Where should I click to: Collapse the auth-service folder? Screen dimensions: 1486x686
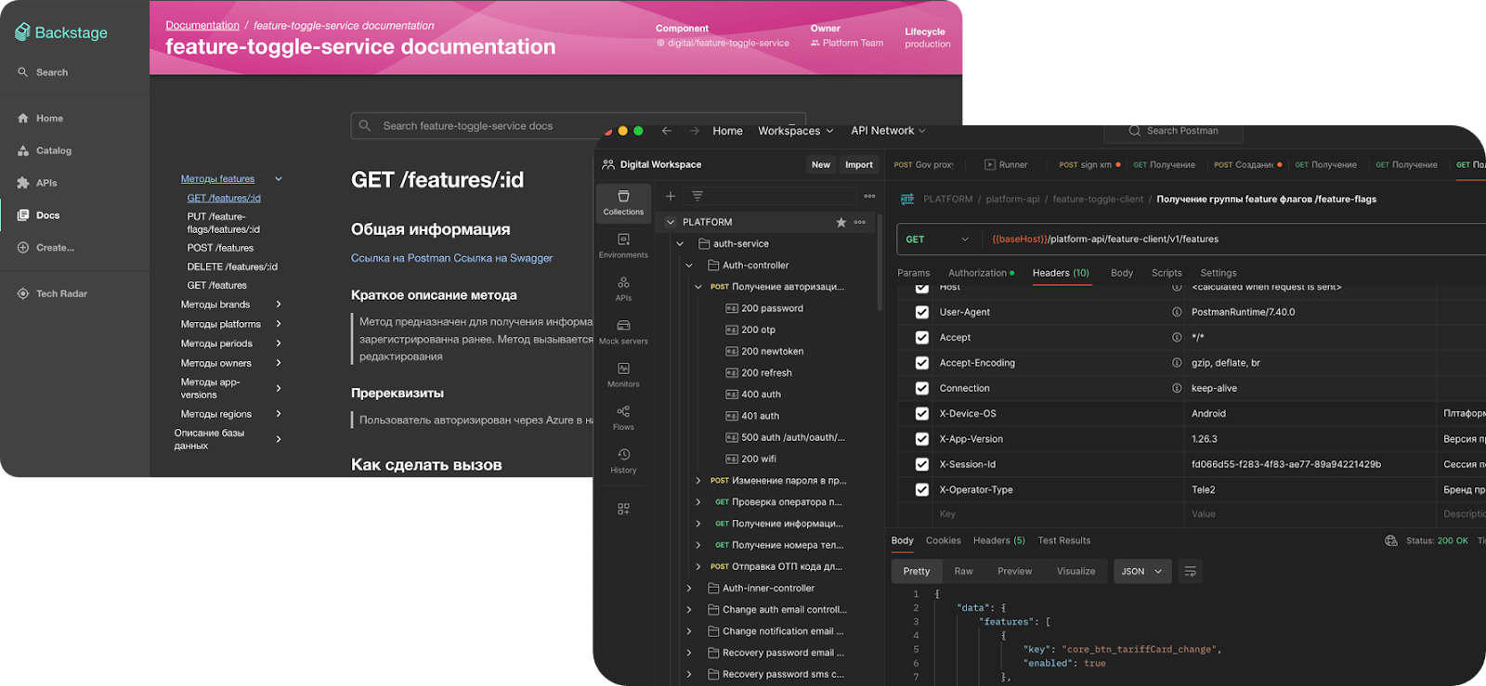click(680, 244)
